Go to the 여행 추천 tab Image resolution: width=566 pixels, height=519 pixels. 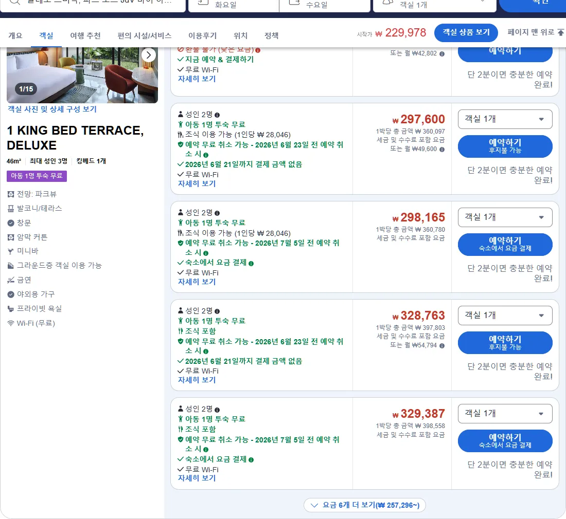[x=85, y=35]
